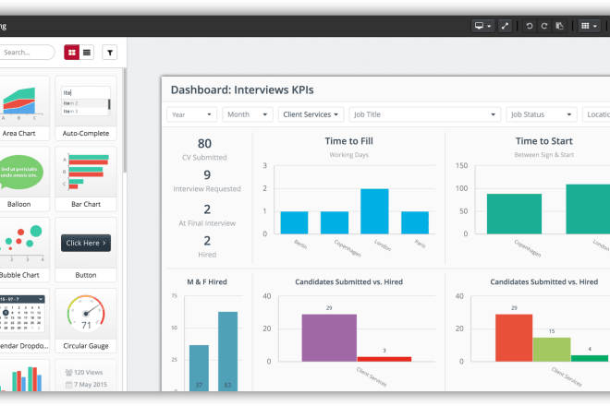The image size is (610, 406).
Task: Click the Copenhagen bar in Time to Start
Action: (x=514, y=214)
